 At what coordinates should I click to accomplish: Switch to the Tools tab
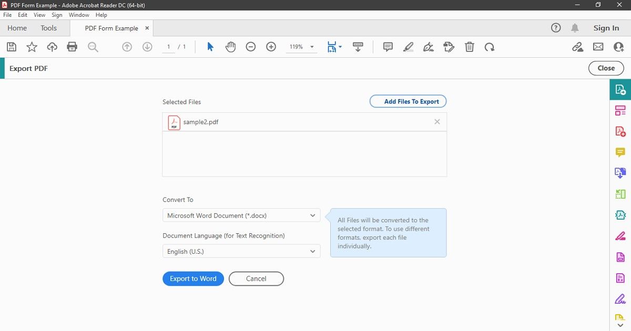[49, 28]
